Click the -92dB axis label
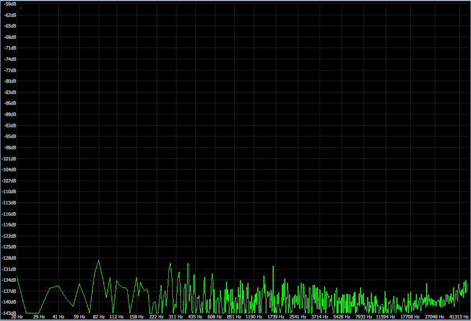This screenshot has width=471, height=321. click(10, 126)
